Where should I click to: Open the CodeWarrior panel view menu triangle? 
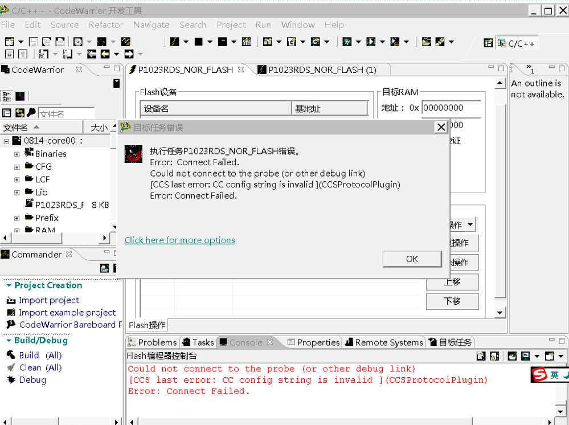coord(116,84)
